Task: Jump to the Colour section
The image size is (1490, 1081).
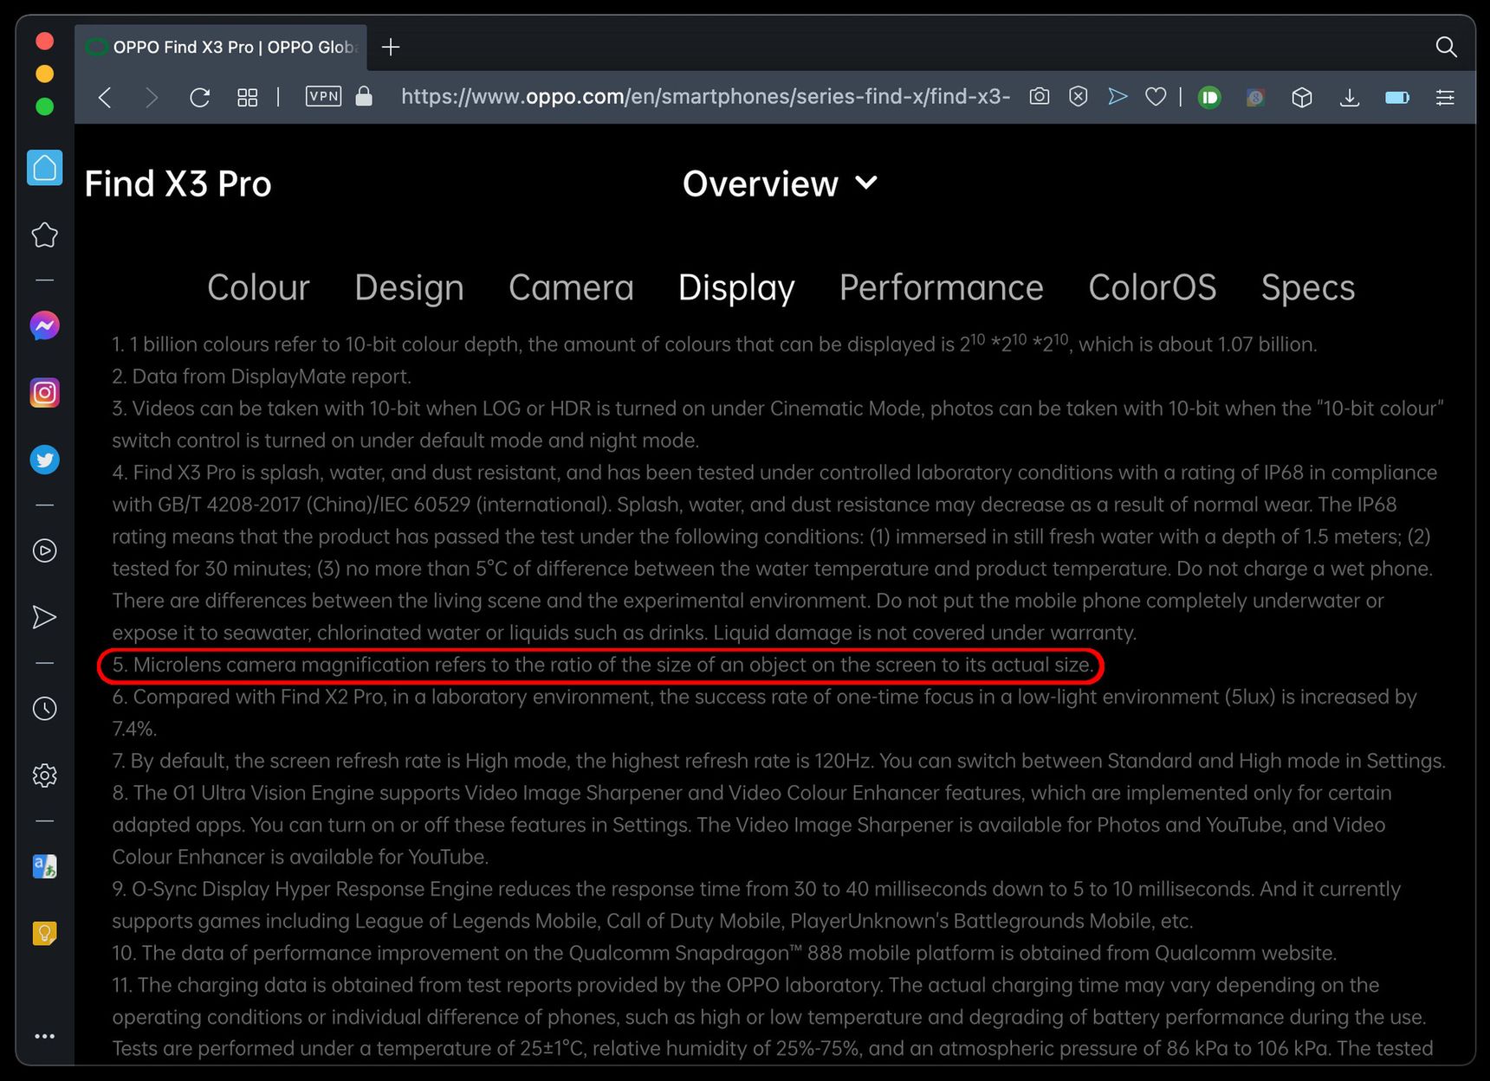Action: (258, 287)
